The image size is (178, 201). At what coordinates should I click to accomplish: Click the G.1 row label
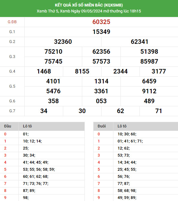click(x=12, y=32)
